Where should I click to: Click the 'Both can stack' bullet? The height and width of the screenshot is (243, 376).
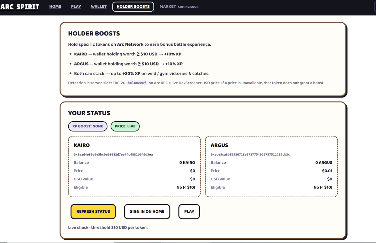pyautogui.click(x=142, y=74)
